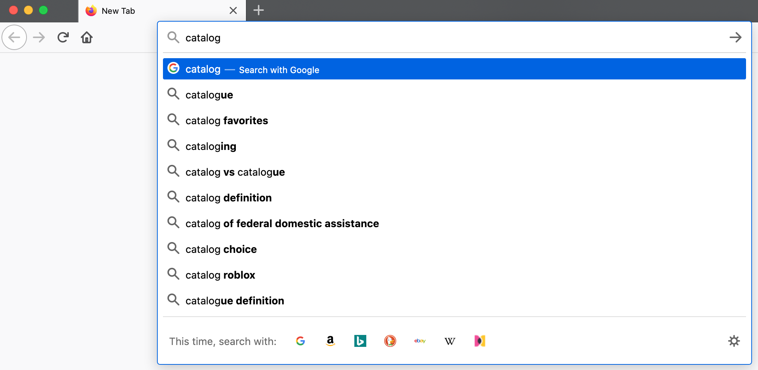Pick the 'catalog definition' suggestion
This screenshot has height=370, width=758.
pos(228,198)
